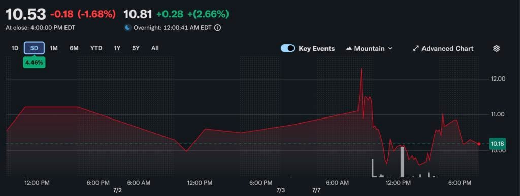Click the +0.28 +(2.66%) overnight change
520x196 pixels.
192,14
